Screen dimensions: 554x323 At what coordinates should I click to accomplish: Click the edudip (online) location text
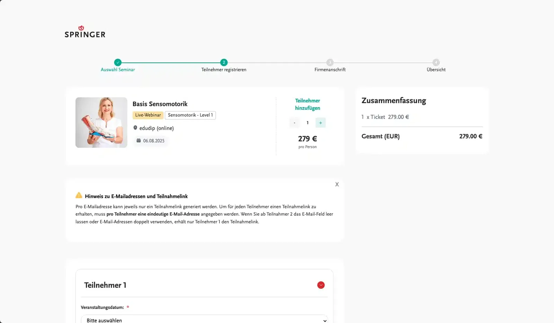[x=157, y=128]
